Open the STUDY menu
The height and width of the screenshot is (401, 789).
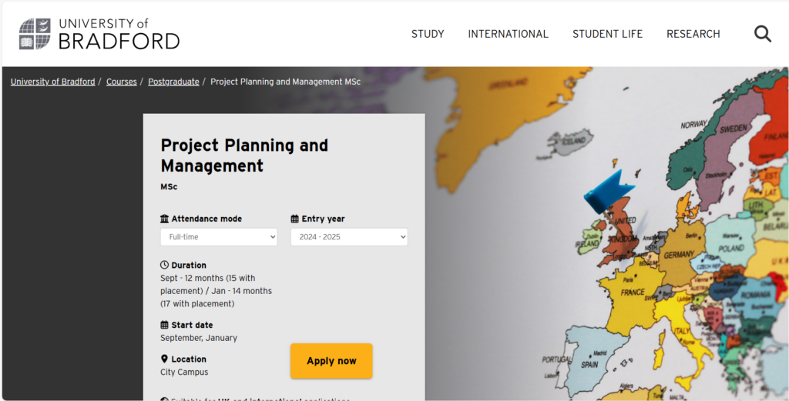point(428,34)
